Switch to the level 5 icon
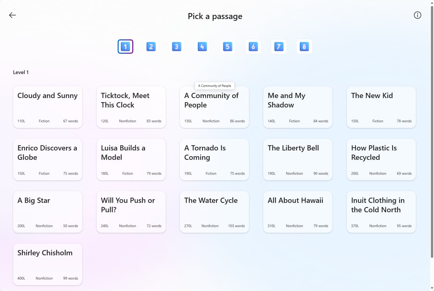The image size is (434, 291). click(x=228, y=47)
